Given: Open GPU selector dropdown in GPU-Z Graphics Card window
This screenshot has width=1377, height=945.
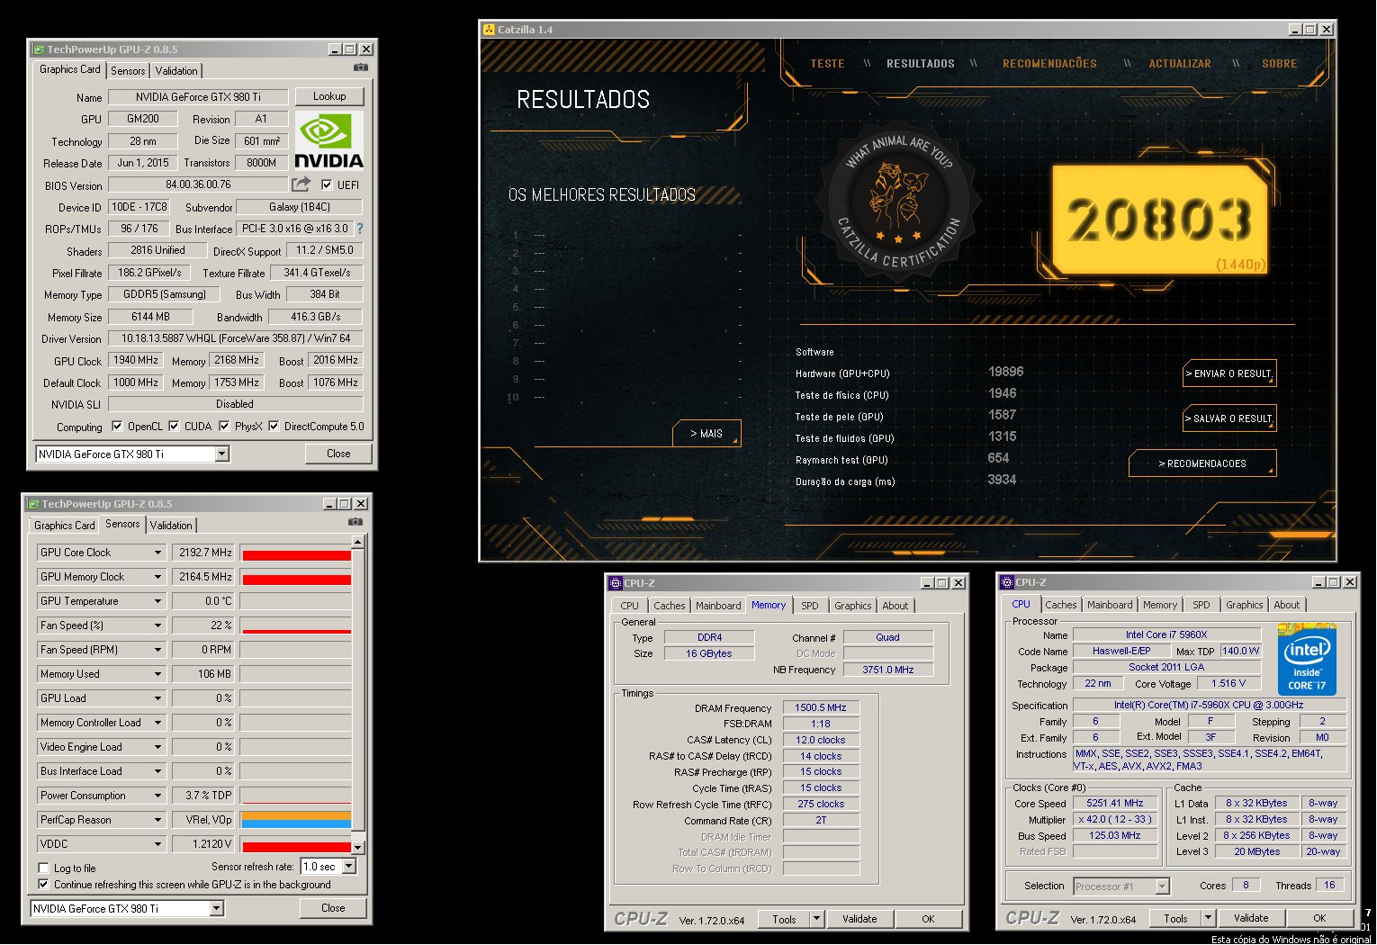Looking at the screenshot, I should point(221,454).
